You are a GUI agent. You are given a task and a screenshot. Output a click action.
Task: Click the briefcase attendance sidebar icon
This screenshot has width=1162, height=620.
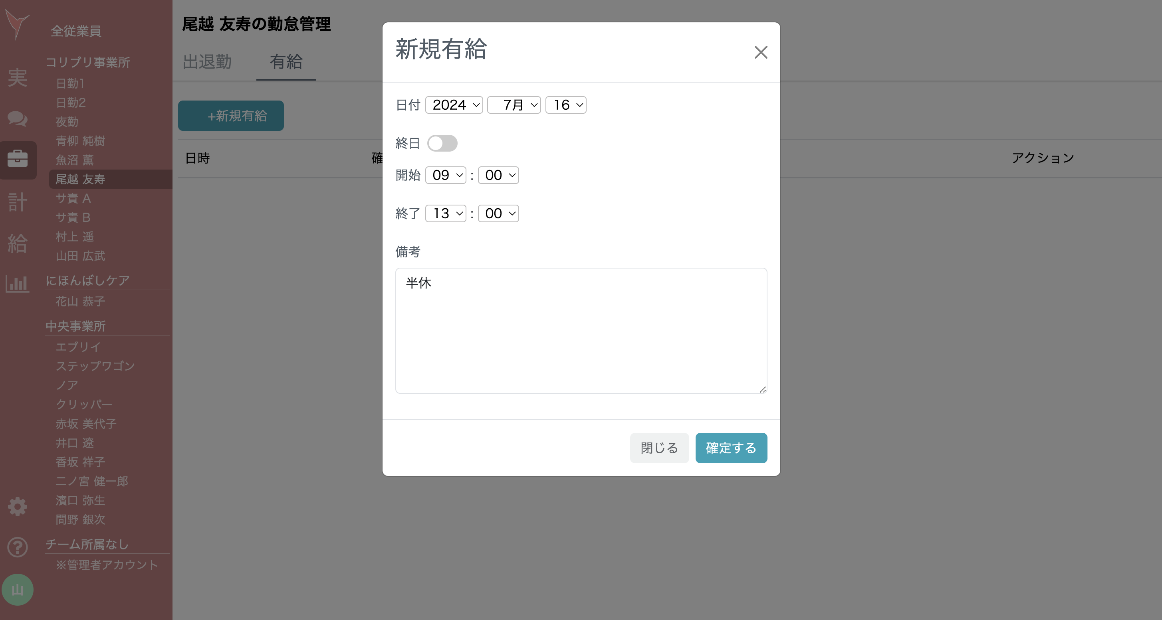(18, 159)
